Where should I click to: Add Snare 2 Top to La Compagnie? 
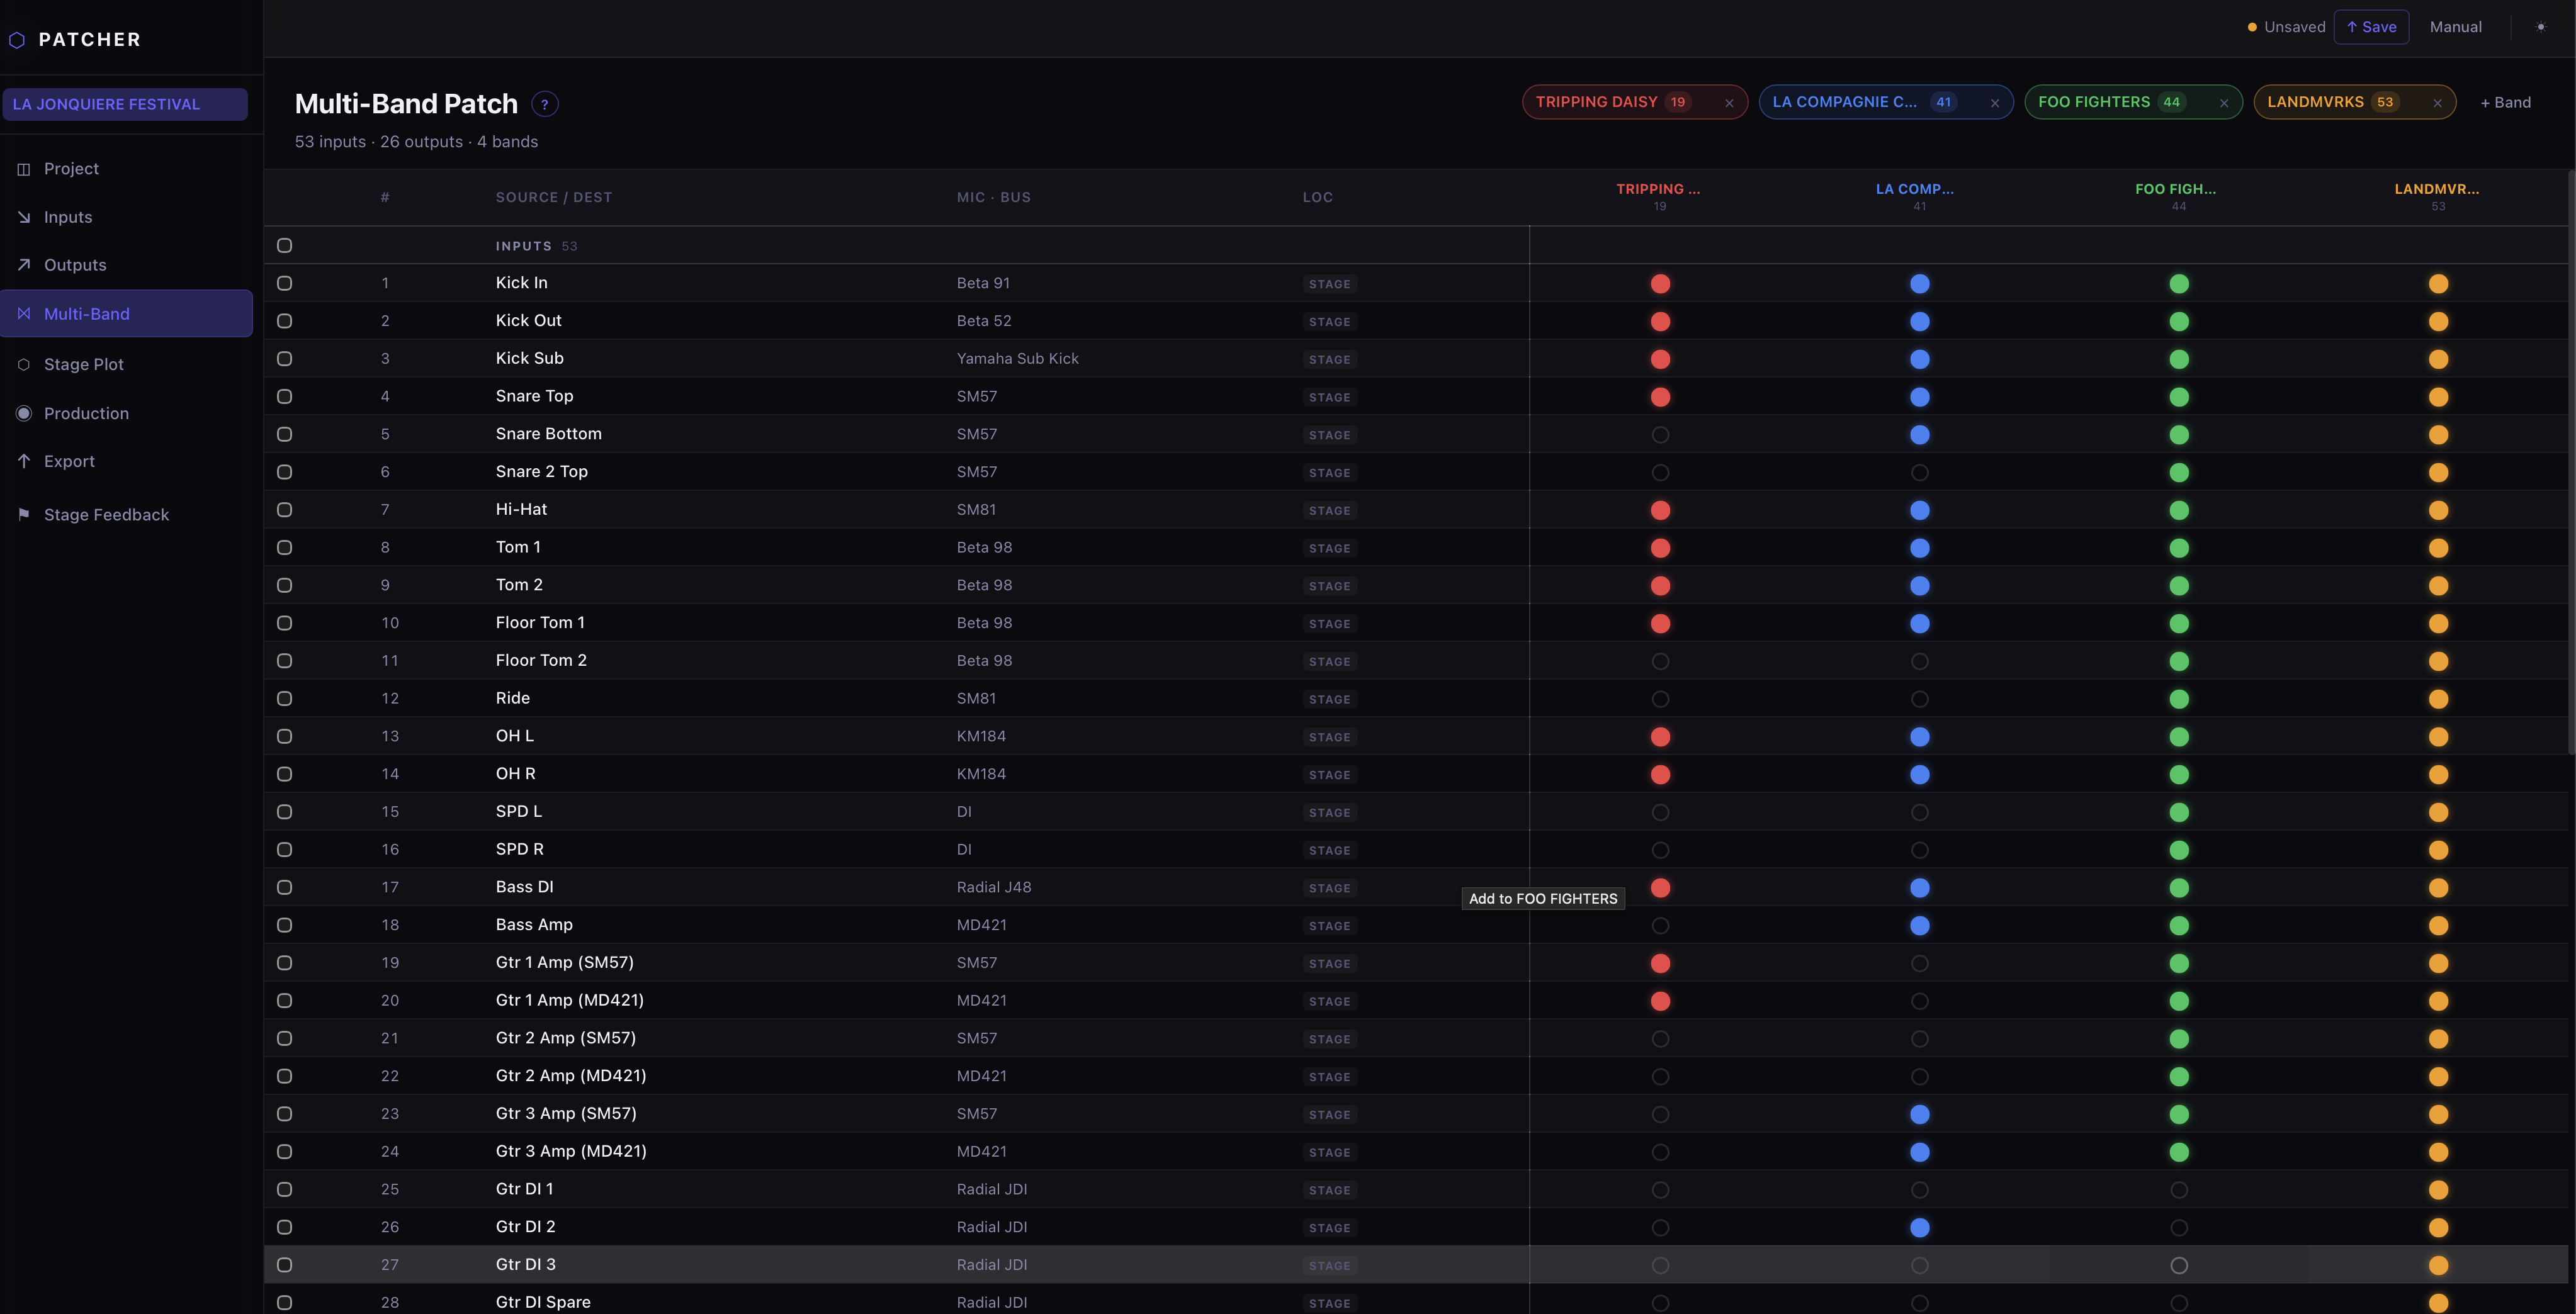(1920, 473)
